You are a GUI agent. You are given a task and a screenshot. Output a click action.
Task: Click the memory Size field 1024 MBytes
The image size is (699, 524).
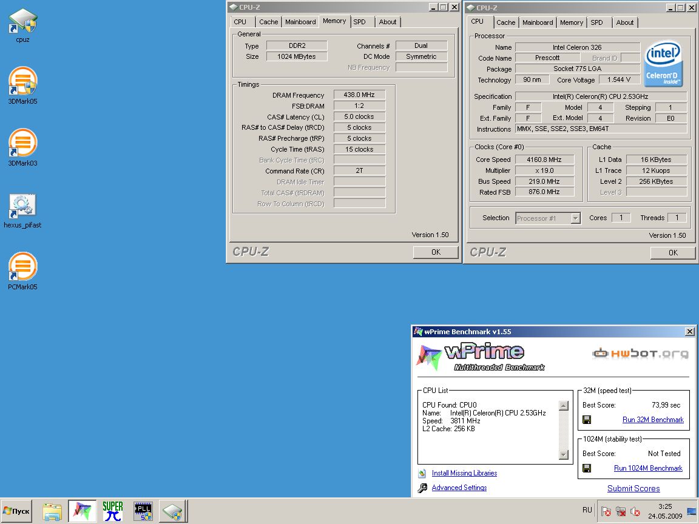click(297, 56)
